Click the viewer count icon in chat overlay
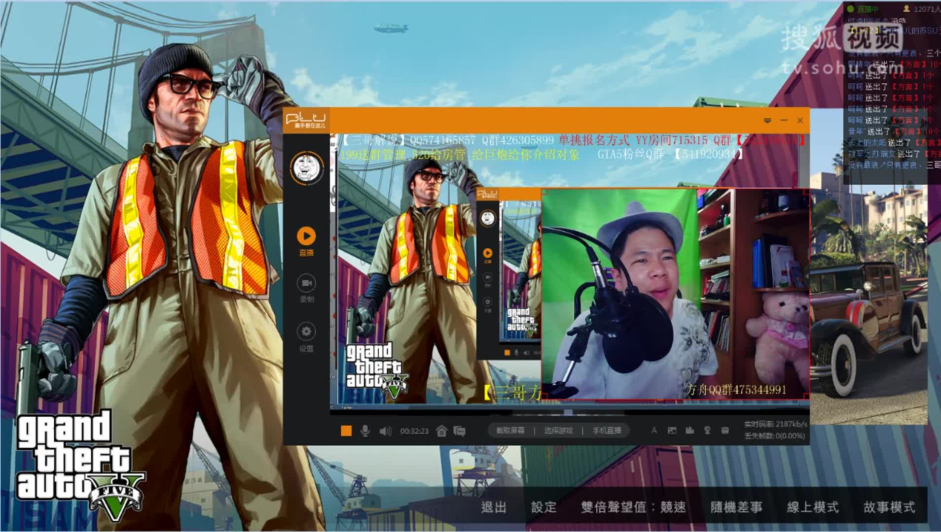 click(906, 8)
